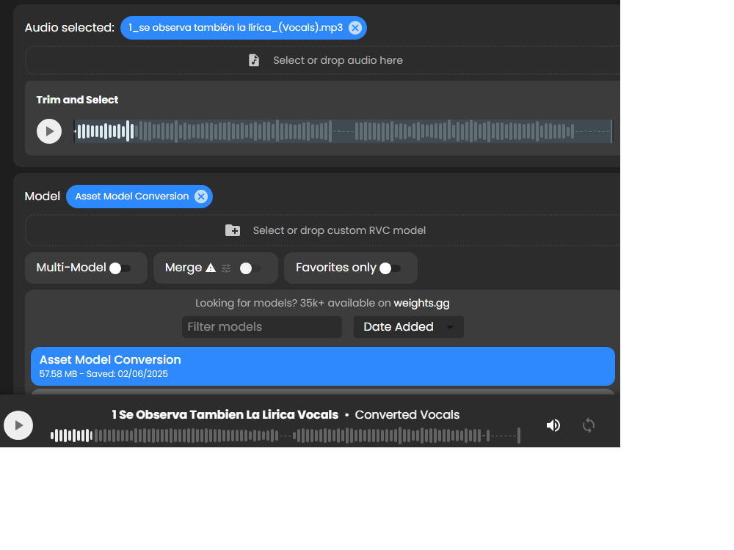
Task: Focus the Filter models input field
Action: 262,327
